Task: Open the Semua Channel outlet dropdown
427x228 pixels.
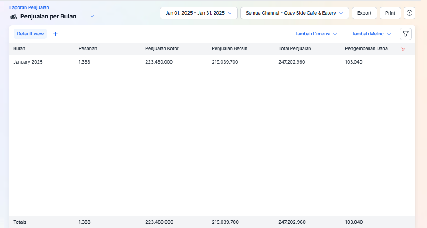Action: (x=295, y=13)
